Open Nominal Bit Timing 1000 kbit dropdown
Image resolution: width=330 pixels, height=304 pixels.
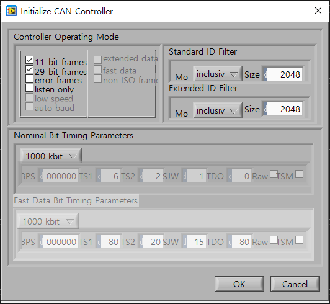pyautogui.click(x=51, y=156)
